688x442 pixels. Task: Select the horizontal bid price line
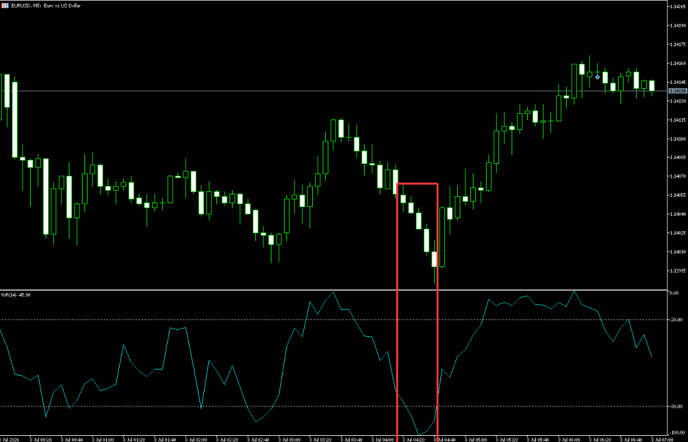[333, 91]
